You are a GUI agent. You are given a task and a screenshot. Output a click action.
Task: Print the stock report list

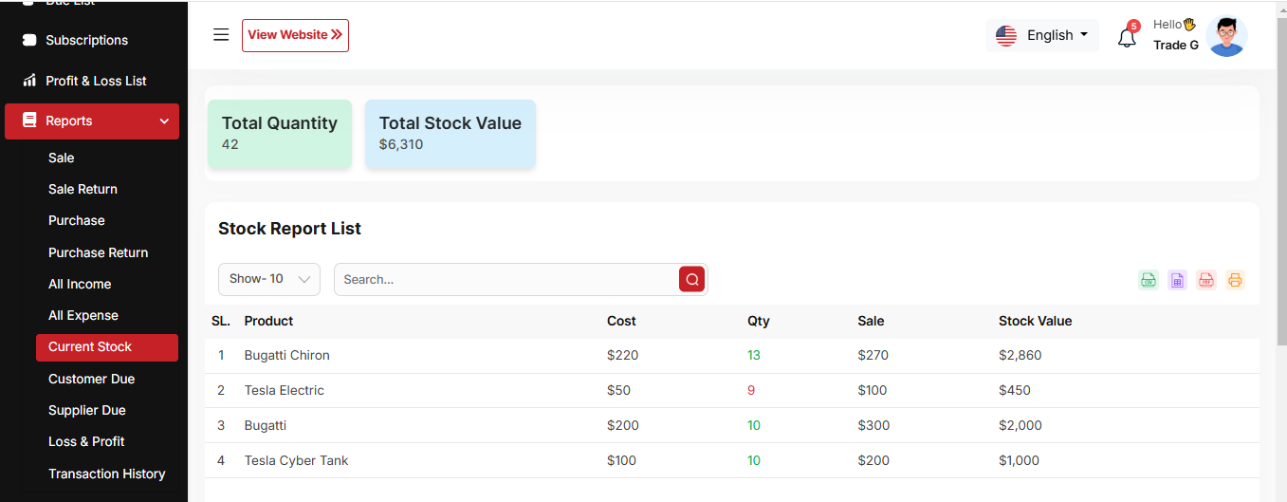(x=1235, y=280)
